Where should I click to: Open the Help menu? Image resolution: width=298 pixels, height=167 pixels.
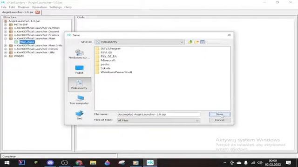coord(68,7)
